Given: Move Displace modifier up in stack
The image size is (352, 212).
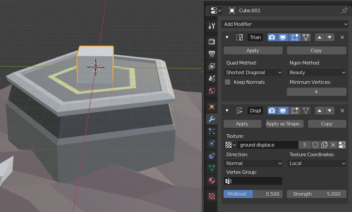Looking at the screenshot, I should click(319, 110).
